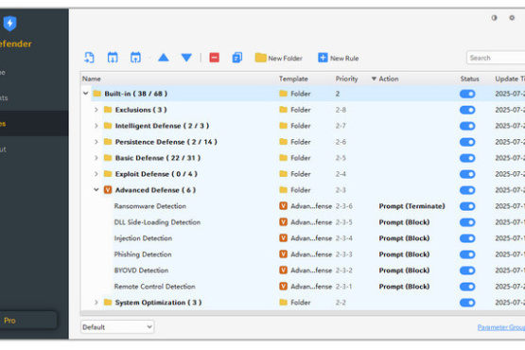
Task: Open the Parameter Group link
Action: (501, 327)
